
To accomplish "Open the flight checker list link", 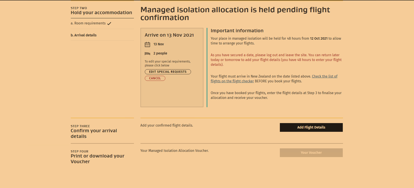I will coord(274,79).
